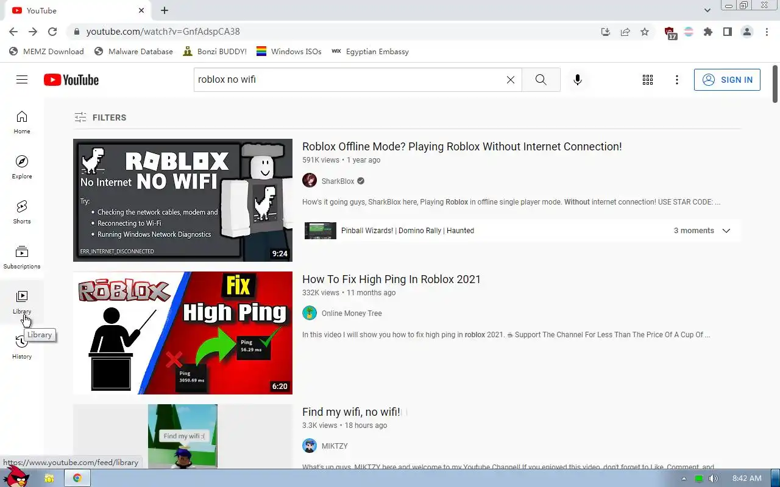The width and height of the screenshot is (780, 487).
Task: Open the File Explorer taskbar icon
Action: click(x=49, y=478)
